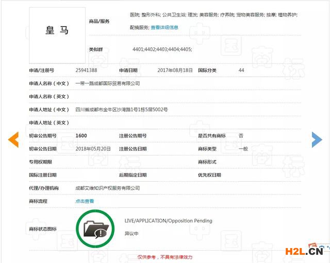Select the 优先权日期 label
The image size is (330, 263).
click(x=209, y=175)
